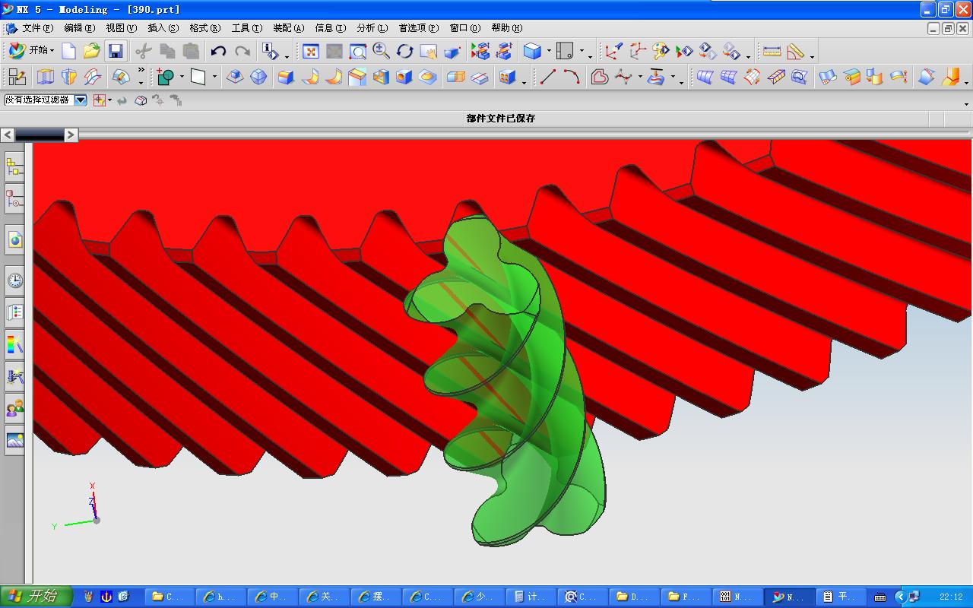This screenshot has width=973, height=608.
Task: Open the Part Navigator sidebar tab
Action: click(x=14, y=199)
